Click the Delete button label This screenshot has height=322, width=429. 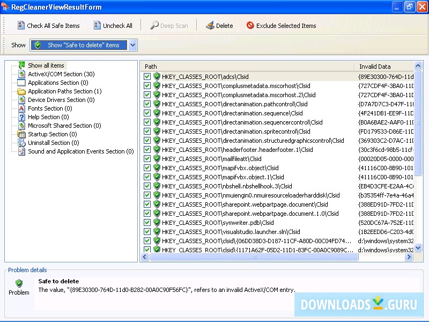click(224, 26)
